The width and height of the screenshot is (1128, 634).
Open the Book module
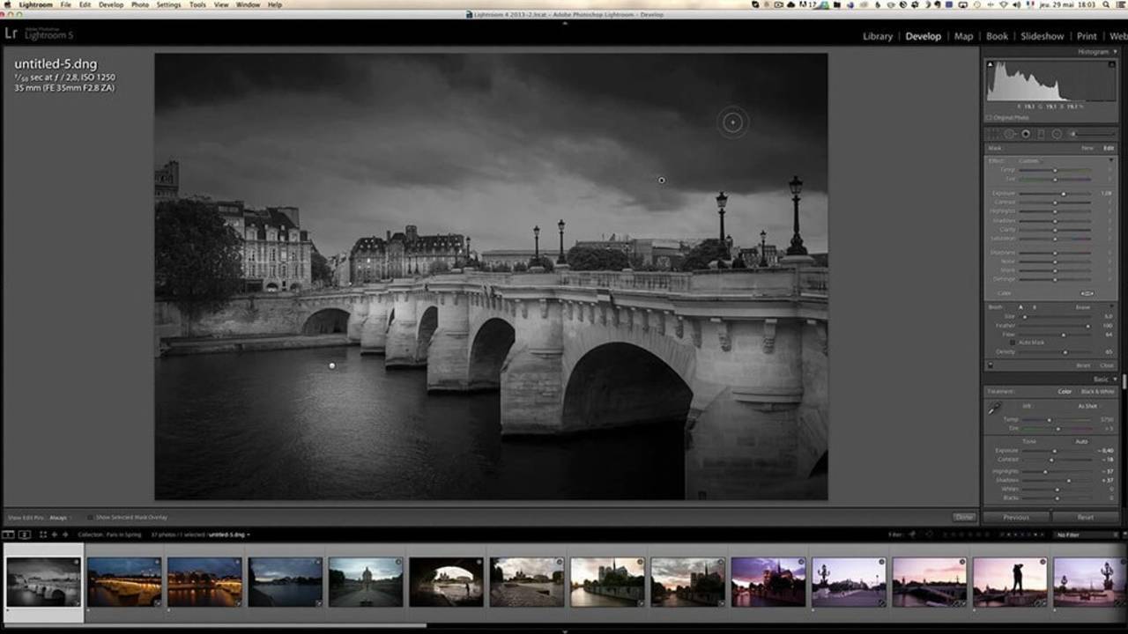click(997, 36)
